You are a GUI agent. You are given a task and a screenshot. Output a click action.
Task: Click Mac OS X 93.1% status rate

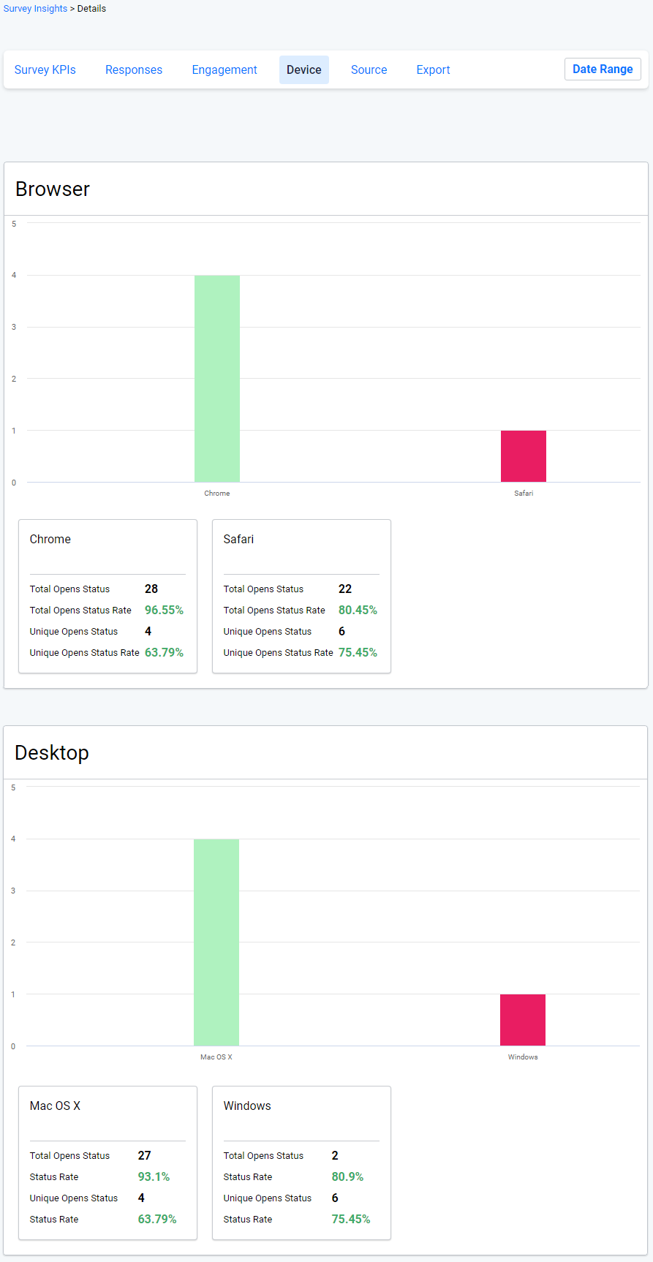154,1177
